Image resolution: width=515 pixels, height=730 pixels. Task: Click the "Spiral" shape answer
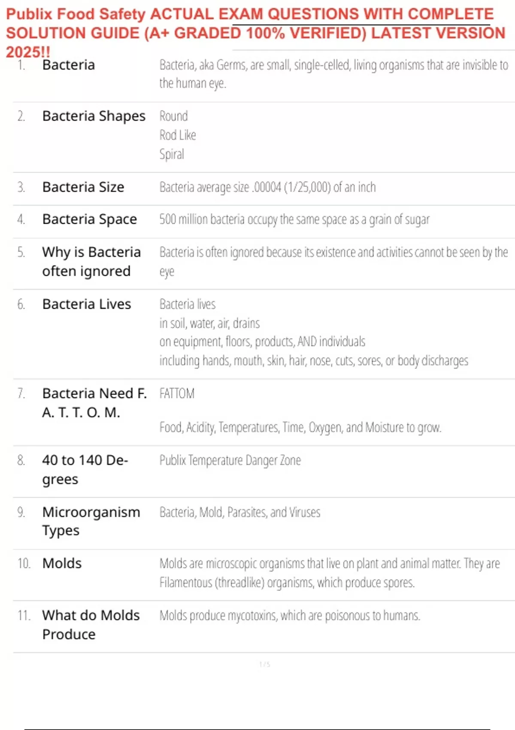pos(172,154)
